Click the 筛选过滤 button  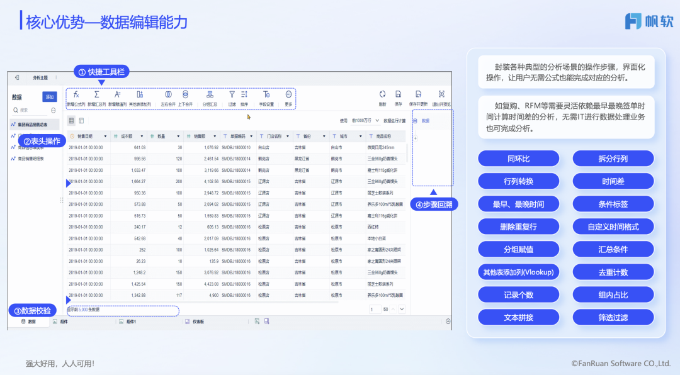[613, 317]
